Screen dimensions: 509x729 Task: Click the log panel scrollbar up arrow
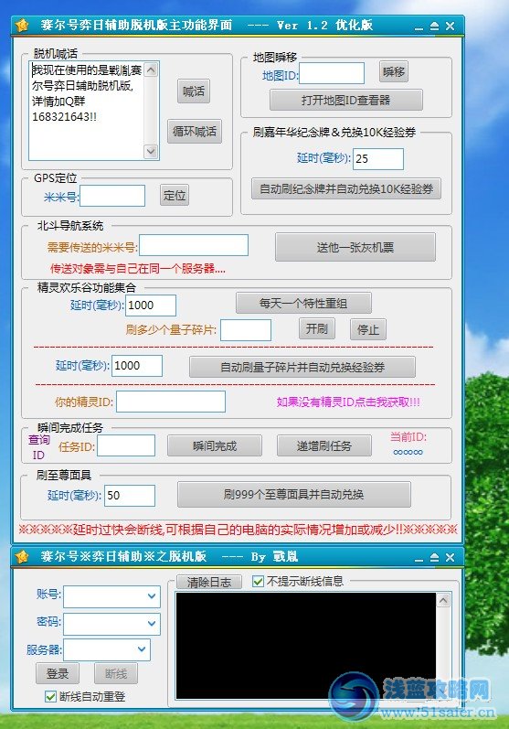[443, 600]
